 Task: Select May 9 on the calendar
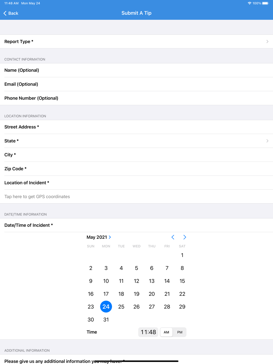pyautogui.click(x=91, y=281)
